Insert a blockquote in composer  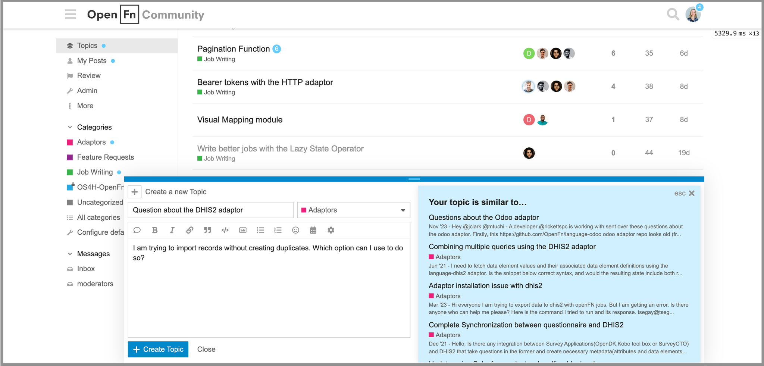point(207,230)
